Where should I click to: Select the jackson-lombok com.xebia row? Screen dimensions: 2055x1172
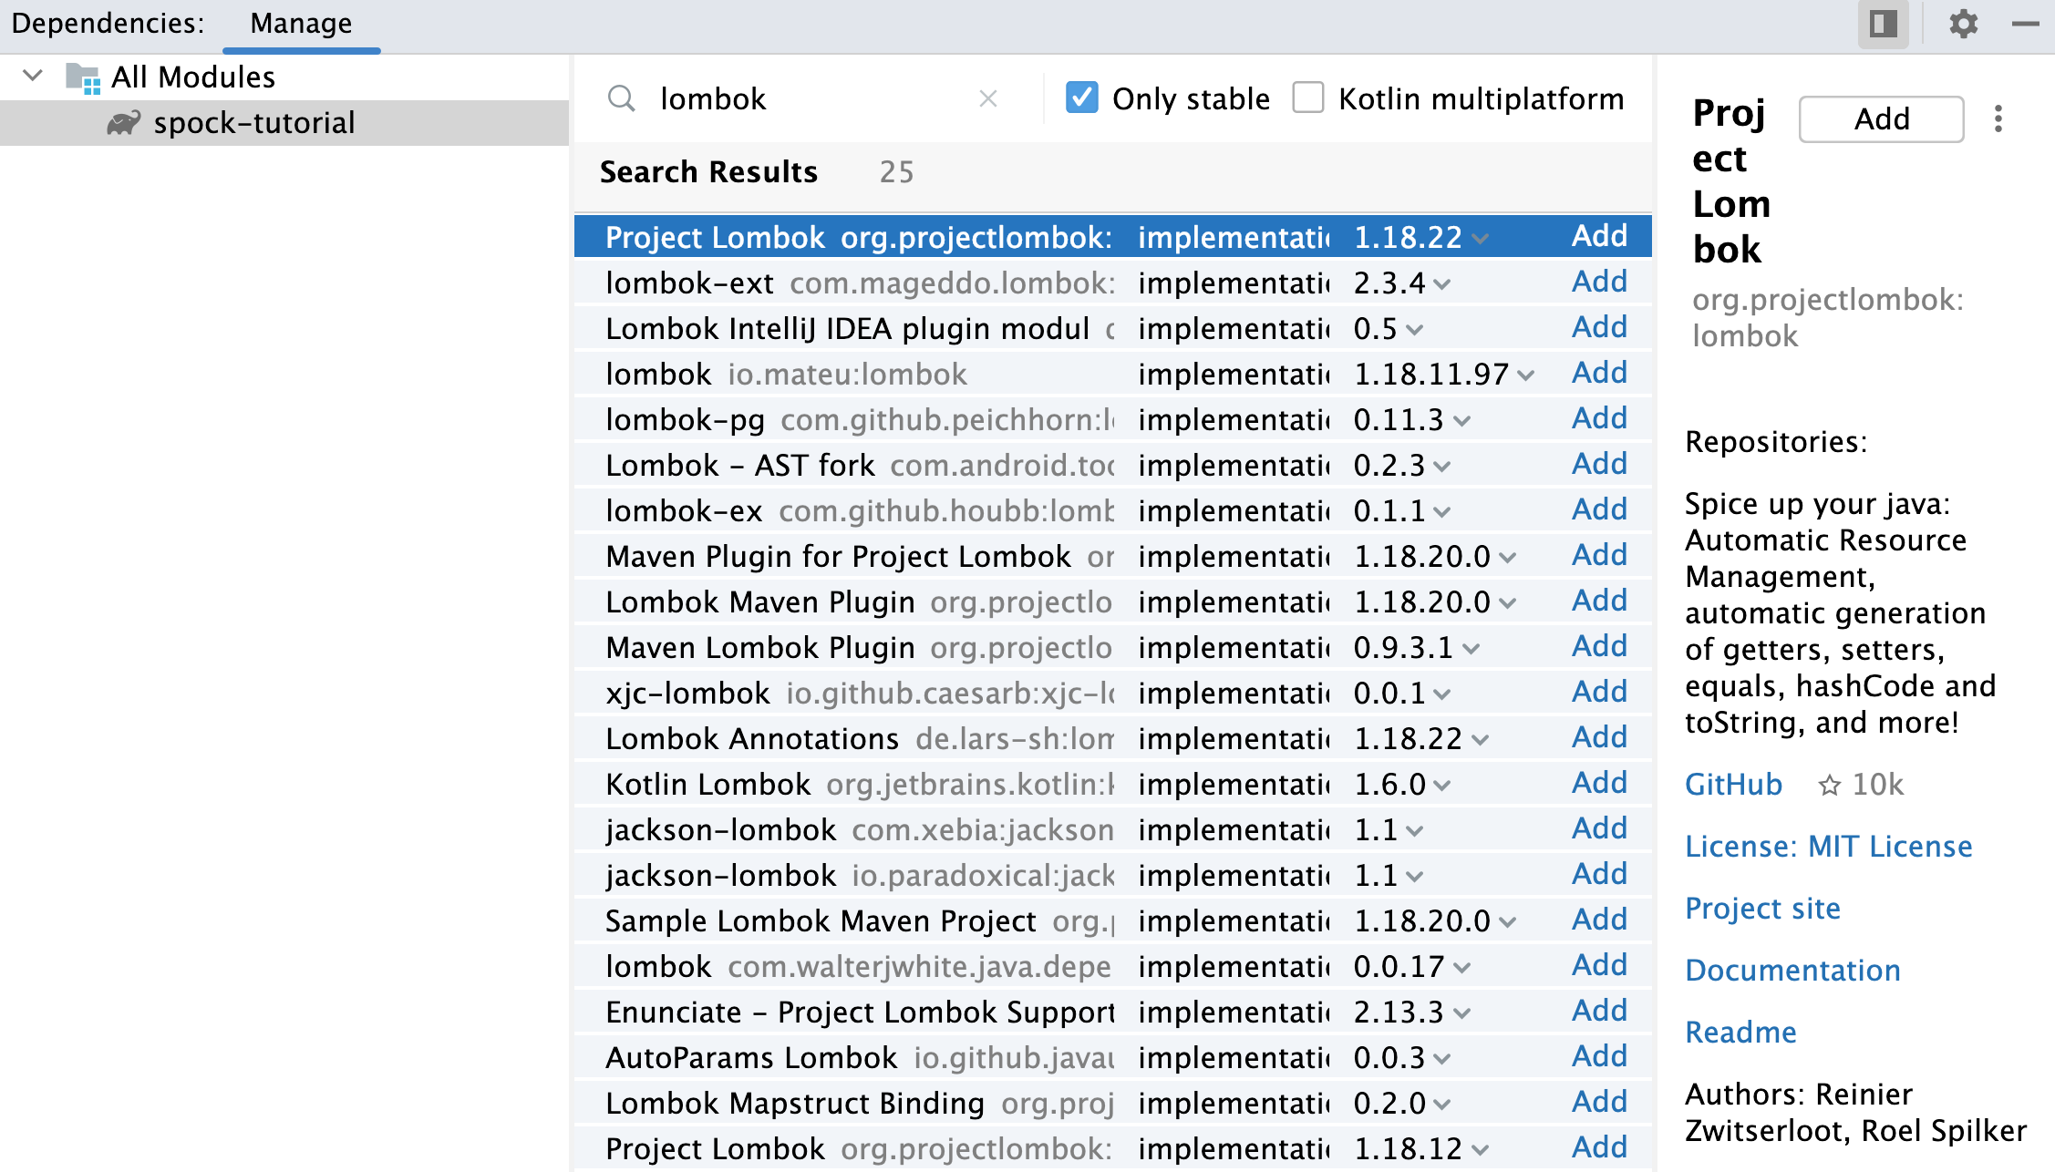[x=1112, y=830]
